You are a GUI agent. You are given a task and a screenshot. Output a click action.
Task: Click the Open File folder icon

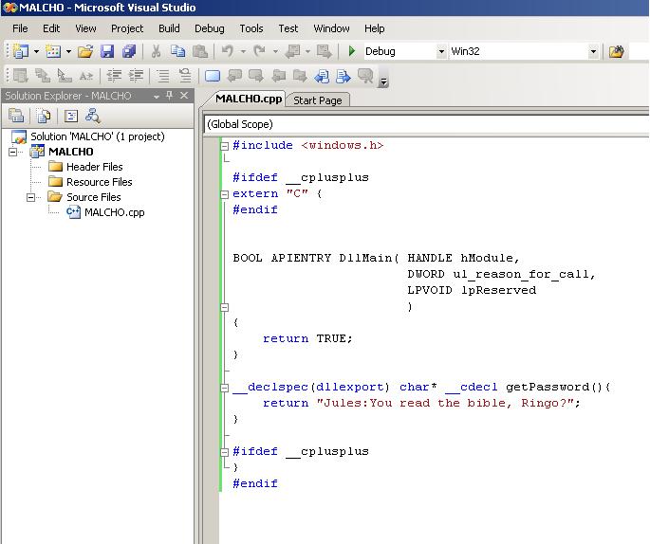[x=85, y=51]
